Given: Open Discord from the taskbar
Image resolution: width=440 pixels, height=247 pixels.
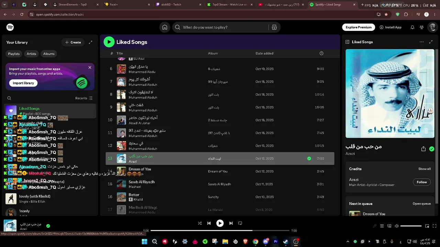Looking at the screenshot, I should pos(265,242).
